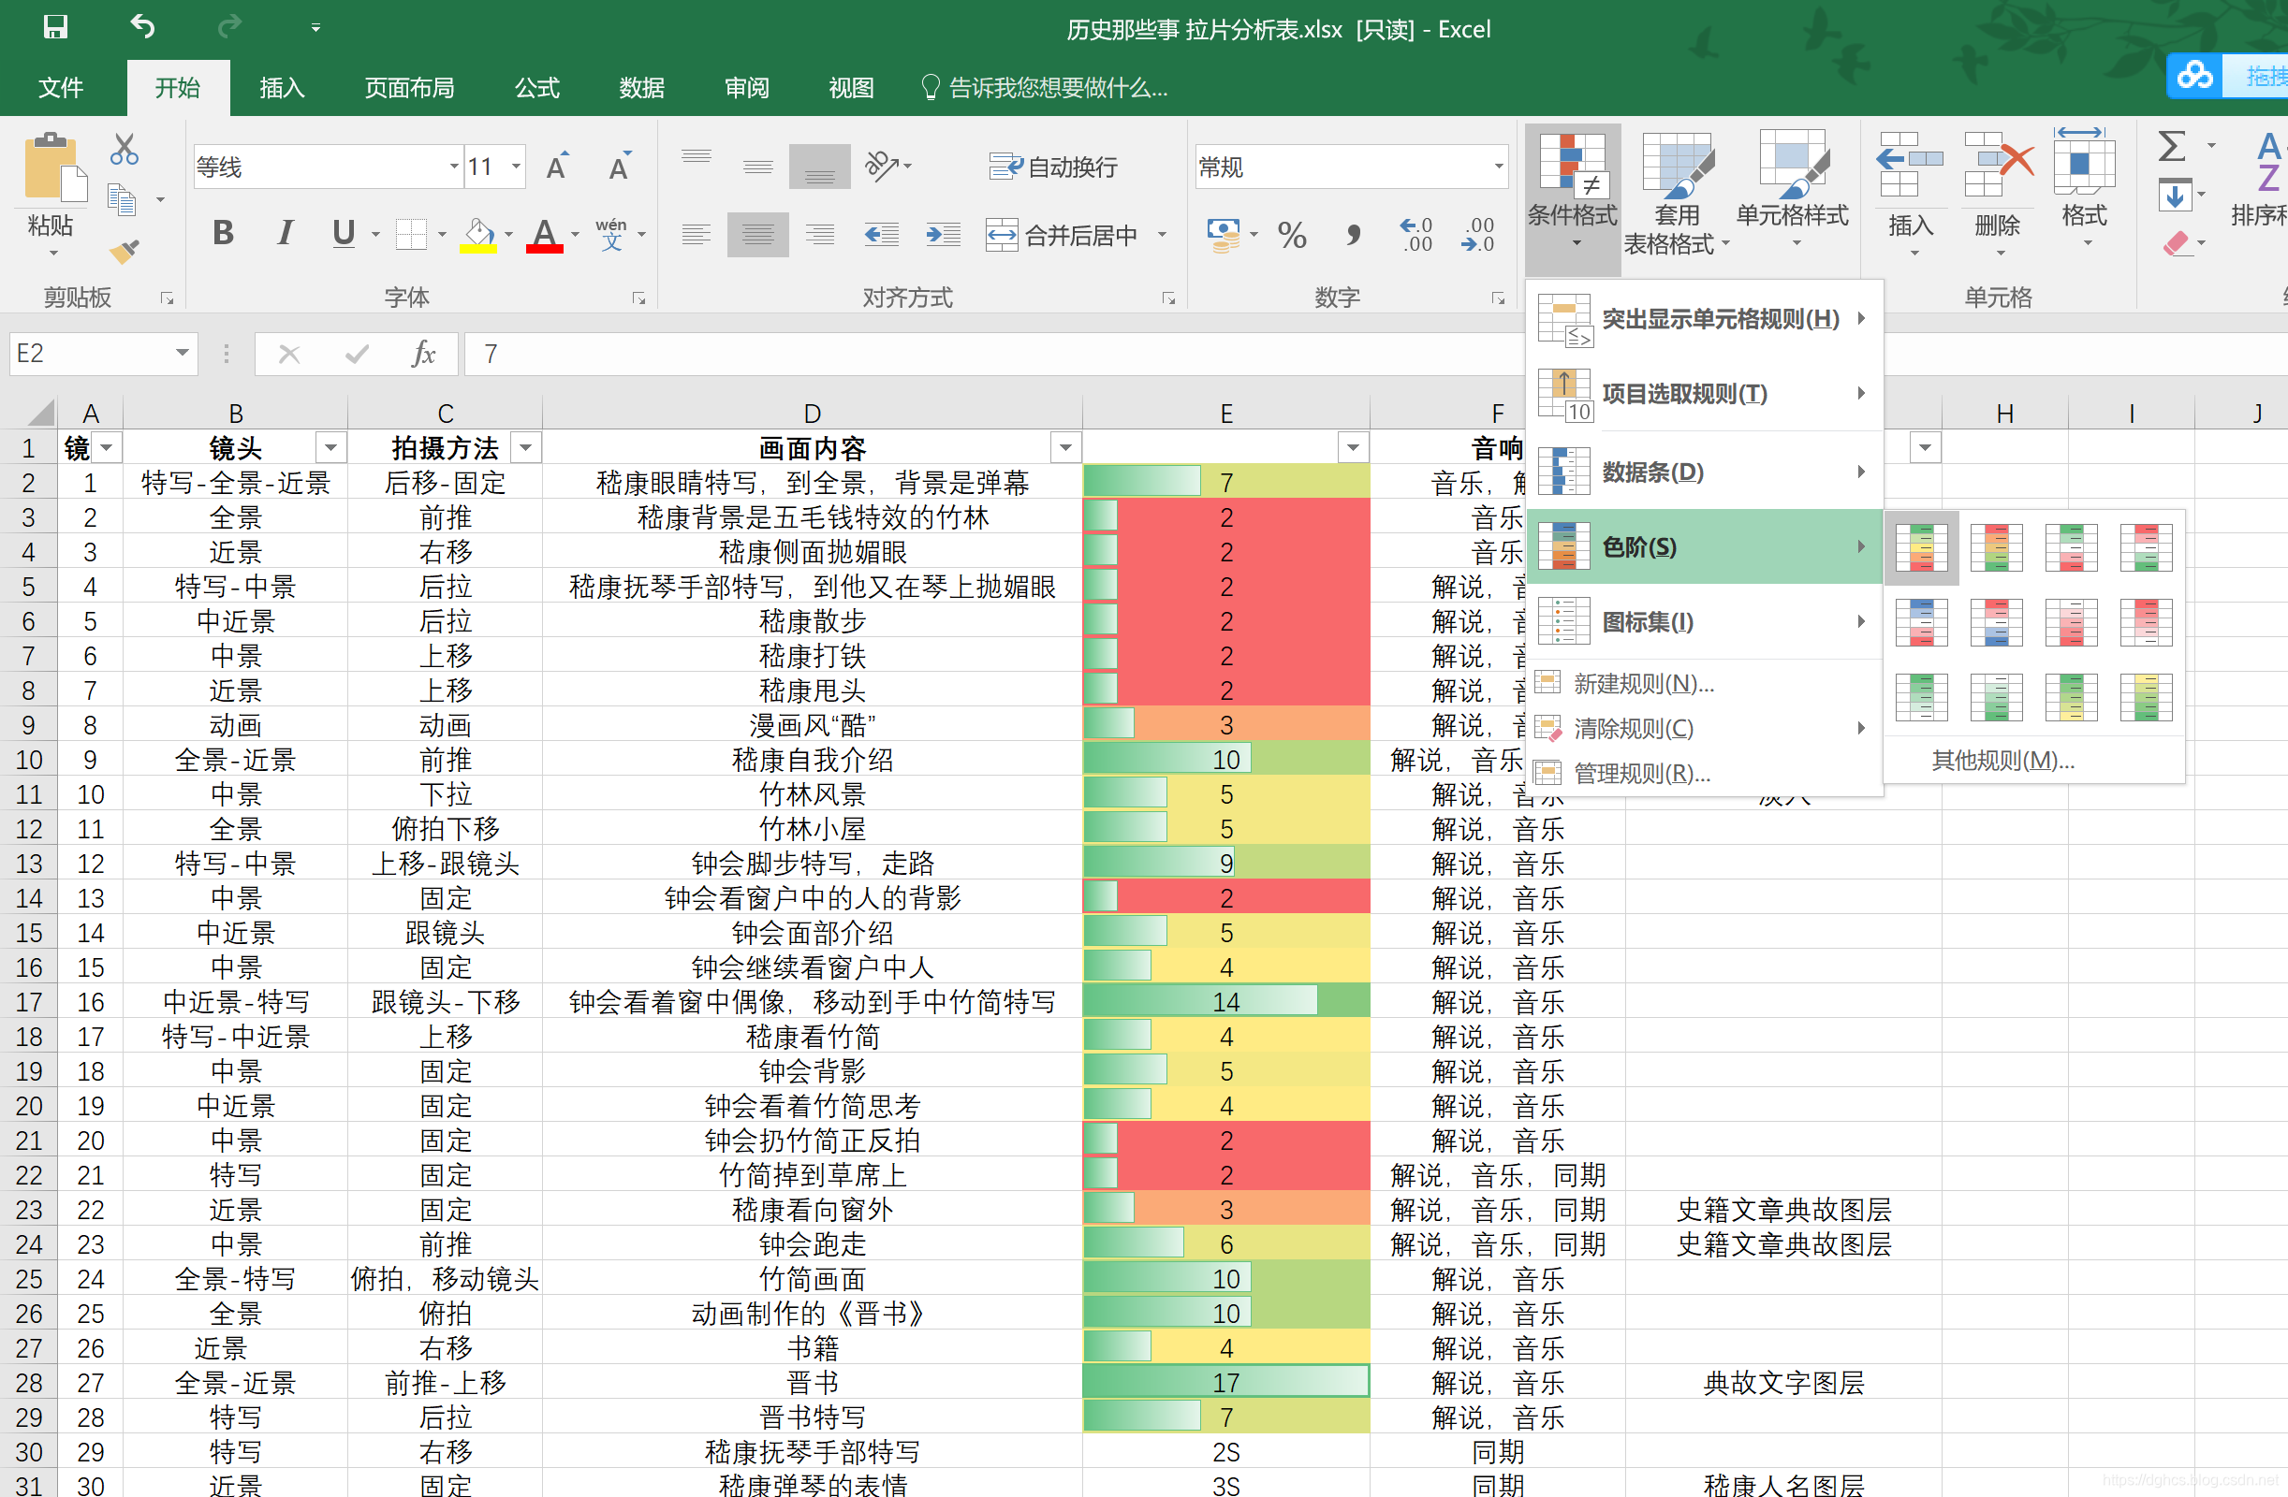
Task: Click the AutoSum sigma icon
Action: [x=2171, y=147]
